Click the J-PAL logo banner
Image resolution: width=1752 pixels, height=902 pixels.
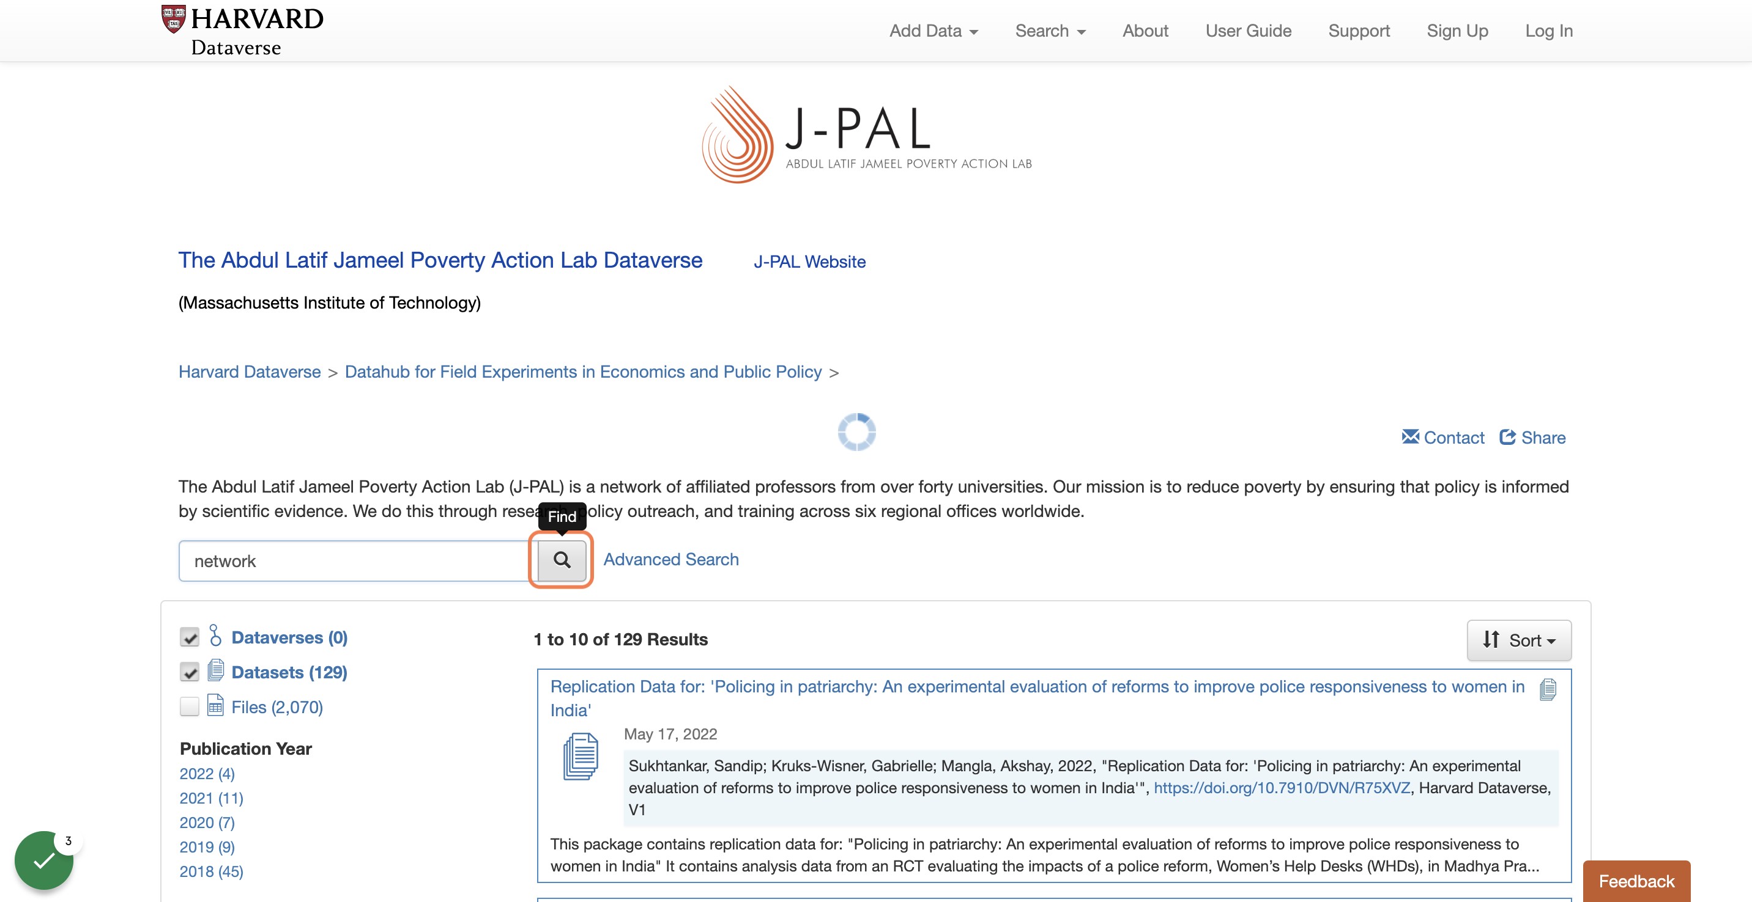pyautogui.click(x=866, y=135)
